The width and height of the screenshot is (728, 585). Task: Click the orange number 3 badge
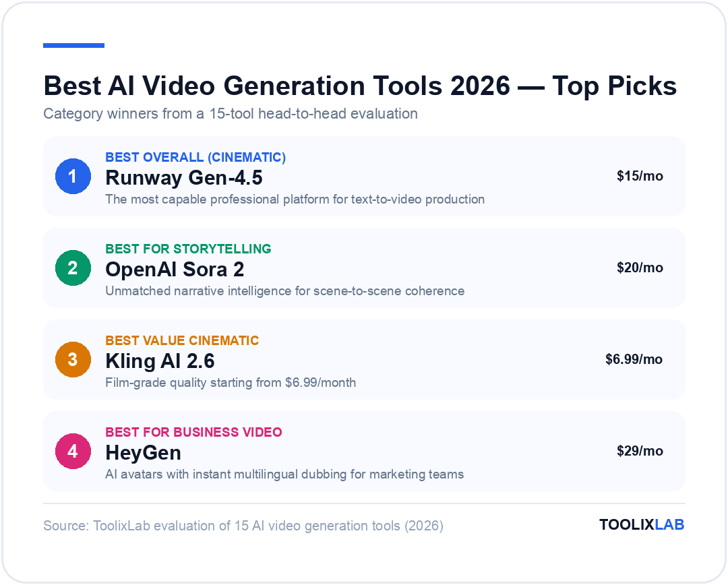pos(73,359)
